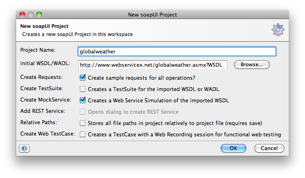Screen dimensions: 305x178
Task: Enable Create TestSuite for imported WSDL checkbox
Action: 83,89
